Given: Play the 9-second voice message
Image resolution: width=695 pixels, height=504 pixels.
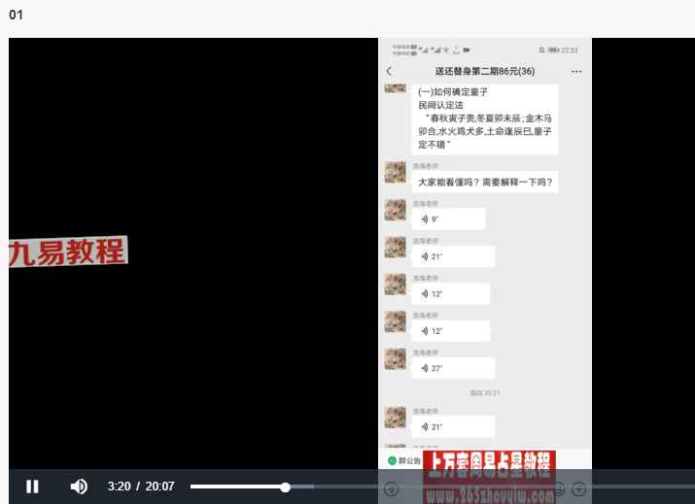Looking at the screenshot, I should (448, 219).
